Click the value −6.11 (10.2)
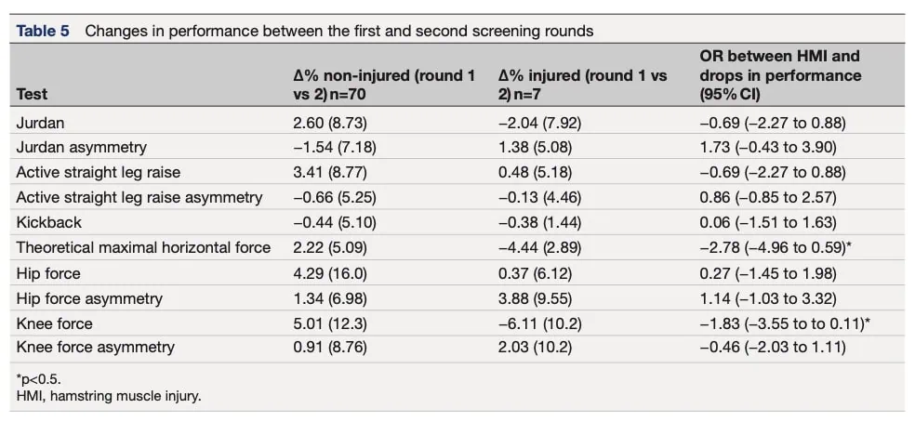The image size is (915, 422). click(x=539, y=323)
